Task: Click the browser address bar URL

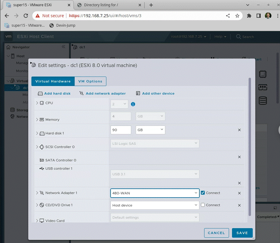Action: click(x=105, y=16)
